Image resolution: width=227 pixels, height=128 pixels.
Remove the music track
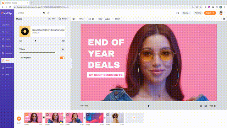[x=63, y=19]
